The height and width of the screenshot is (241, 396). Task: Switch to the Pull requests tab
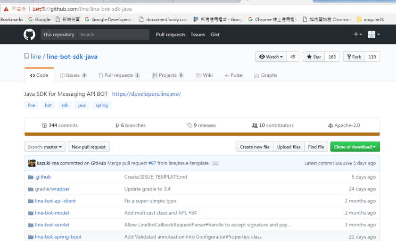click(119, 75)
